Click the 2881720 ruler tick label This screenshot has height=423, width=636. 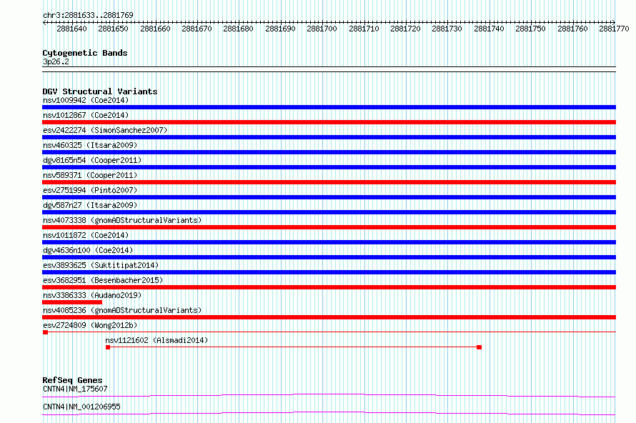pos(405,29)
